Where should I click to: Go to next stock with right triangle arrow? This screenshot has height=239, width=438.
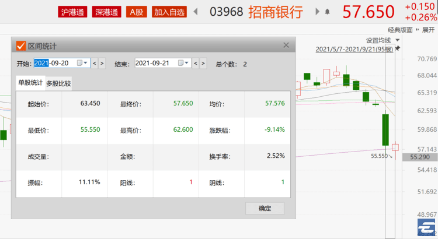(x=317, y=12)
